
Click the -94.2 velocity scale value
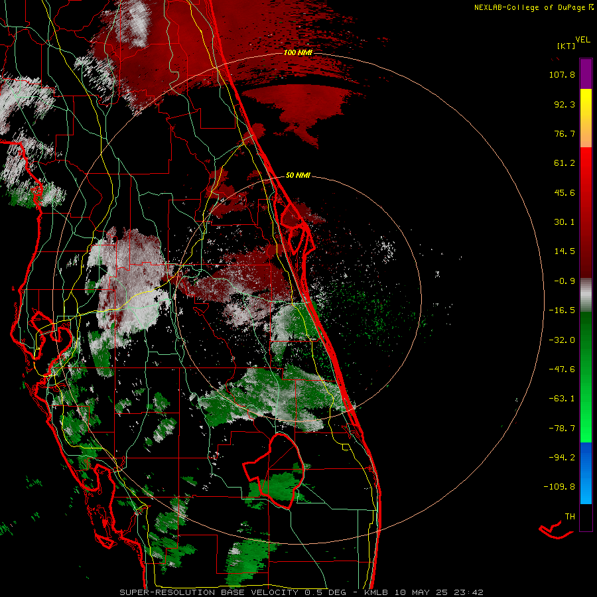[x=562, y=457]
